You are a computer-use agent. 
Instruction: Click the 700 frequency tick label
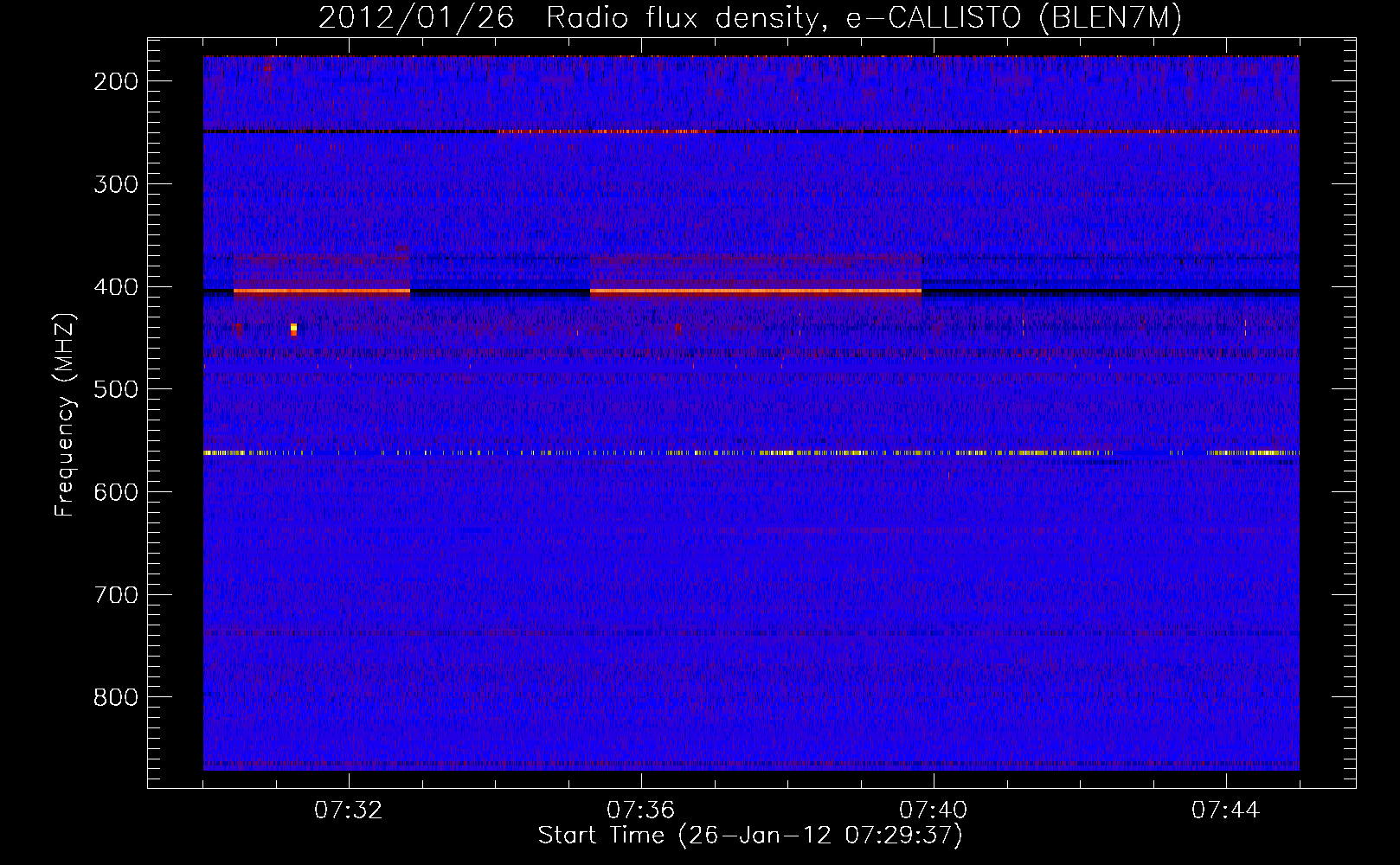115,595
